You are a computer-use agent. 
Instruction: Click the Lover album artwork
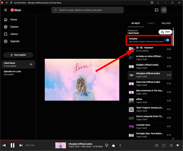tap(82, 80)
